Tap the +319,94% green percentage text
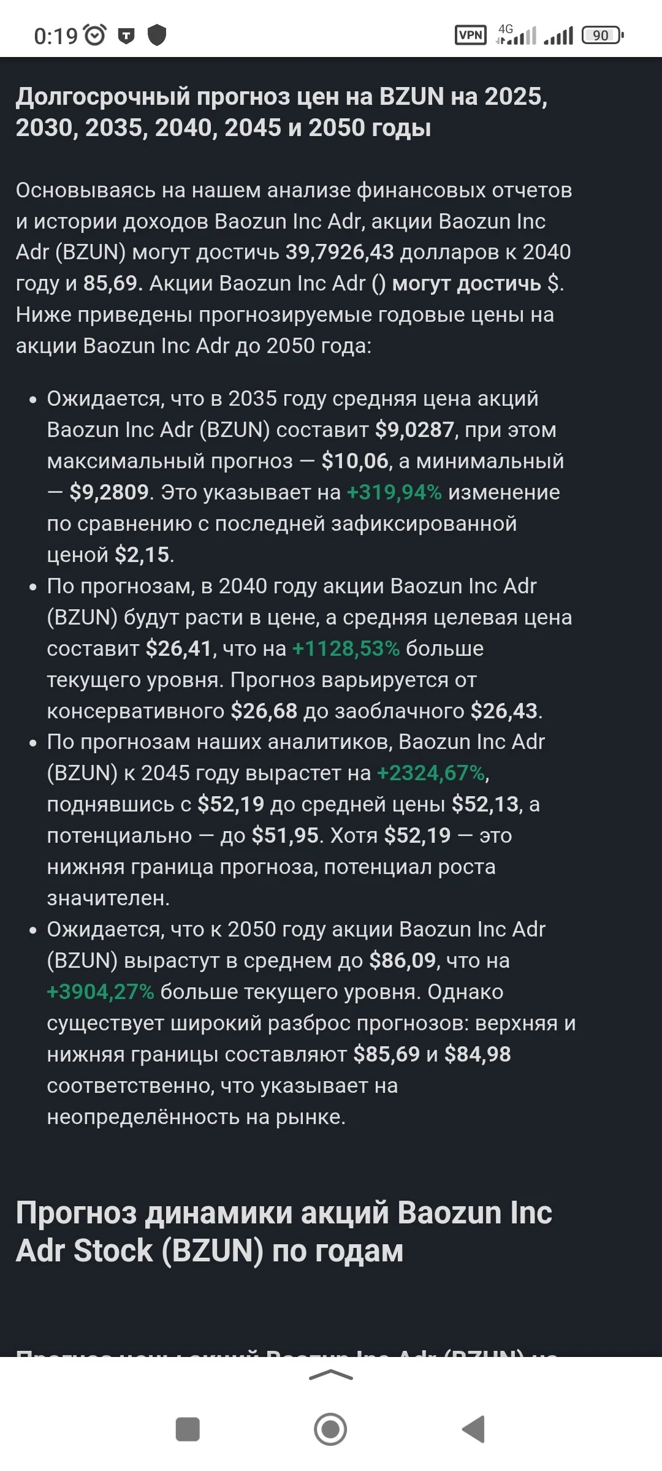The image size is (662, 1471). tap(394, 492)
